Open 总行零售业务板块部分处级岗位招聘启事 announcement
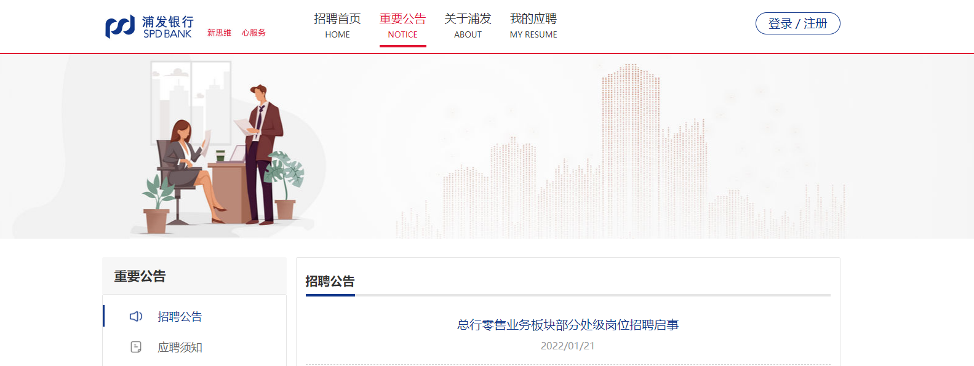The image size is (974, 366). click(x=567, y=325)
